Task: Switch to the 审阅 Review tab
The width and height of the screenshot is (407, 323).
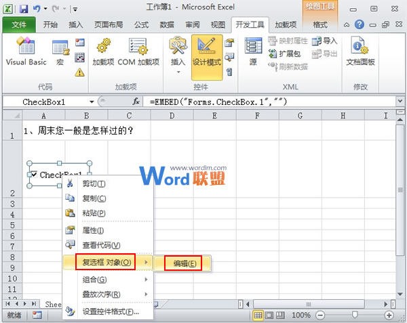Action: pos(193,25)
